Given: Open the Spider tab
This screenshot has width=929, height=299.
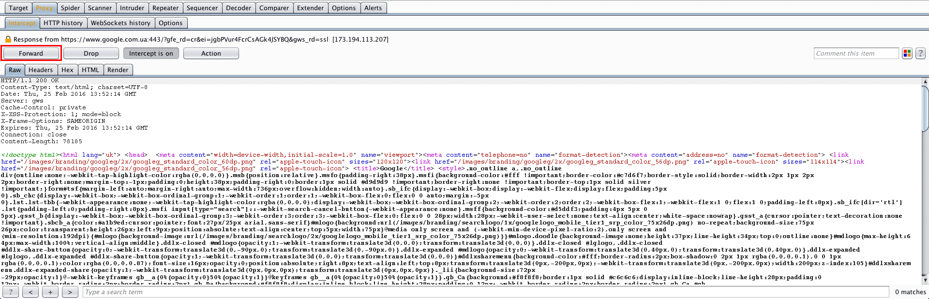Looking at the screenshot, I should [70, 8].
